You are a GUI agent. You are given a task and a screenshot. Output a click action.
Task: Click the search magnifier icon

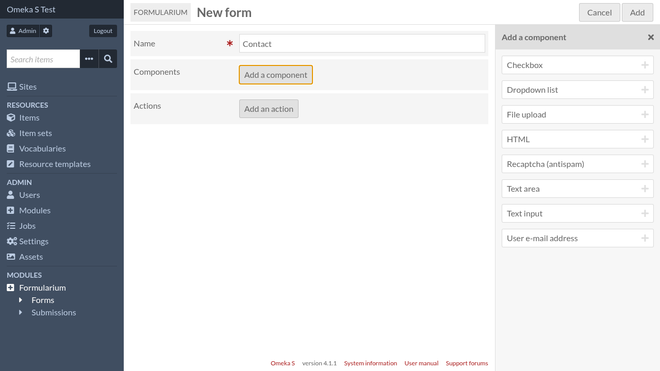108,58
